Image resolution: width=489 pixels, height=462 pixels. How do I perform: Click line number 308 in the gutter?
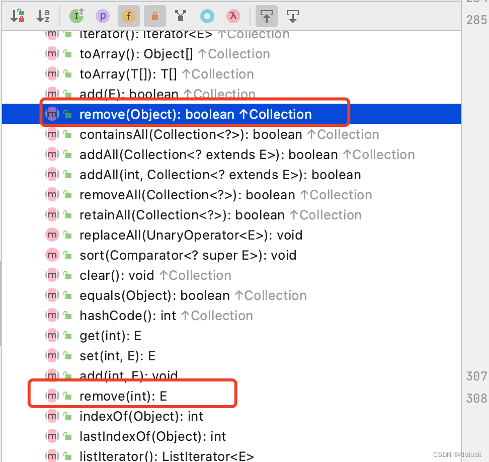(476, 399)
